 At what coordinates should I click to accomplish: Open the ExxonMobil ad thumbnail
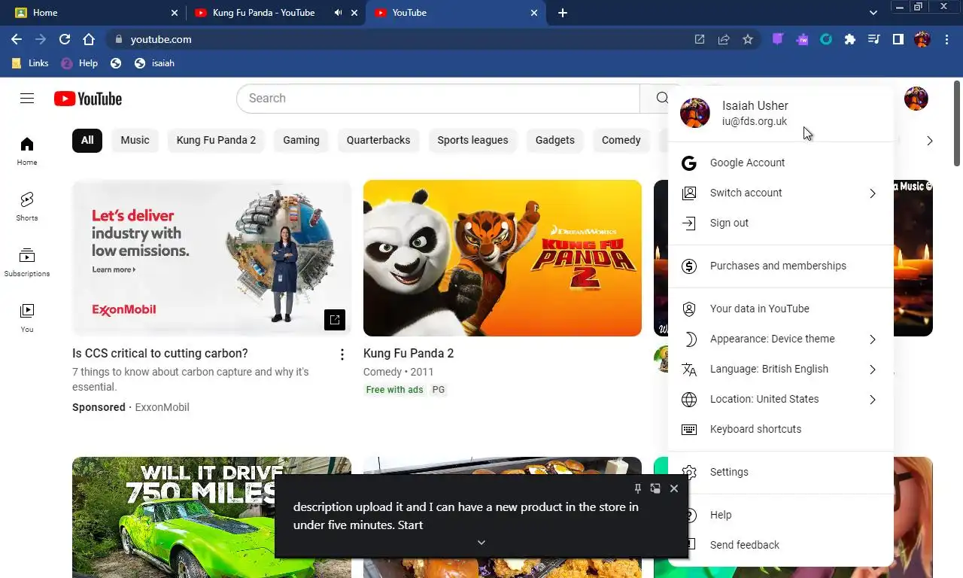tap(211, 258)
